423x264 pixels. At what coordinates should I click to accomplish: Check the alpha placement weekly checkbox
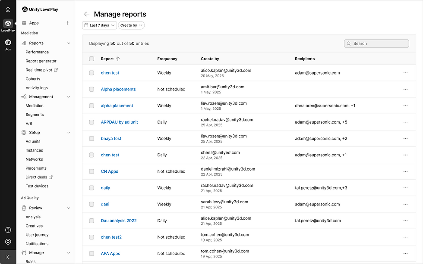[92, 106]
